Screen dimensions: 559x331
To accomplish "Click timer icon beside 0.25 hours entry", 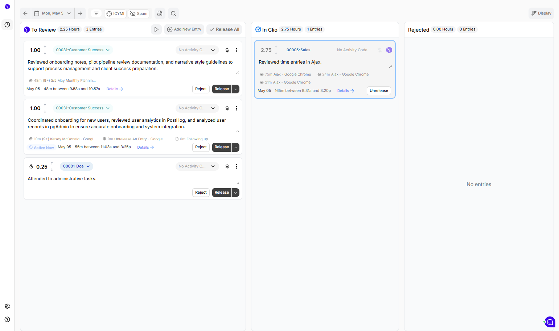I will [31, 166].
